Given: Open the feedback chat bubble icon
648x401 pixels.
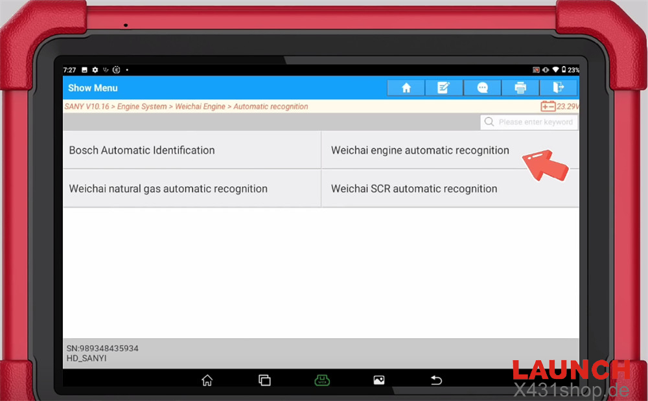Looking at the screenshot, I should (482, 88).
